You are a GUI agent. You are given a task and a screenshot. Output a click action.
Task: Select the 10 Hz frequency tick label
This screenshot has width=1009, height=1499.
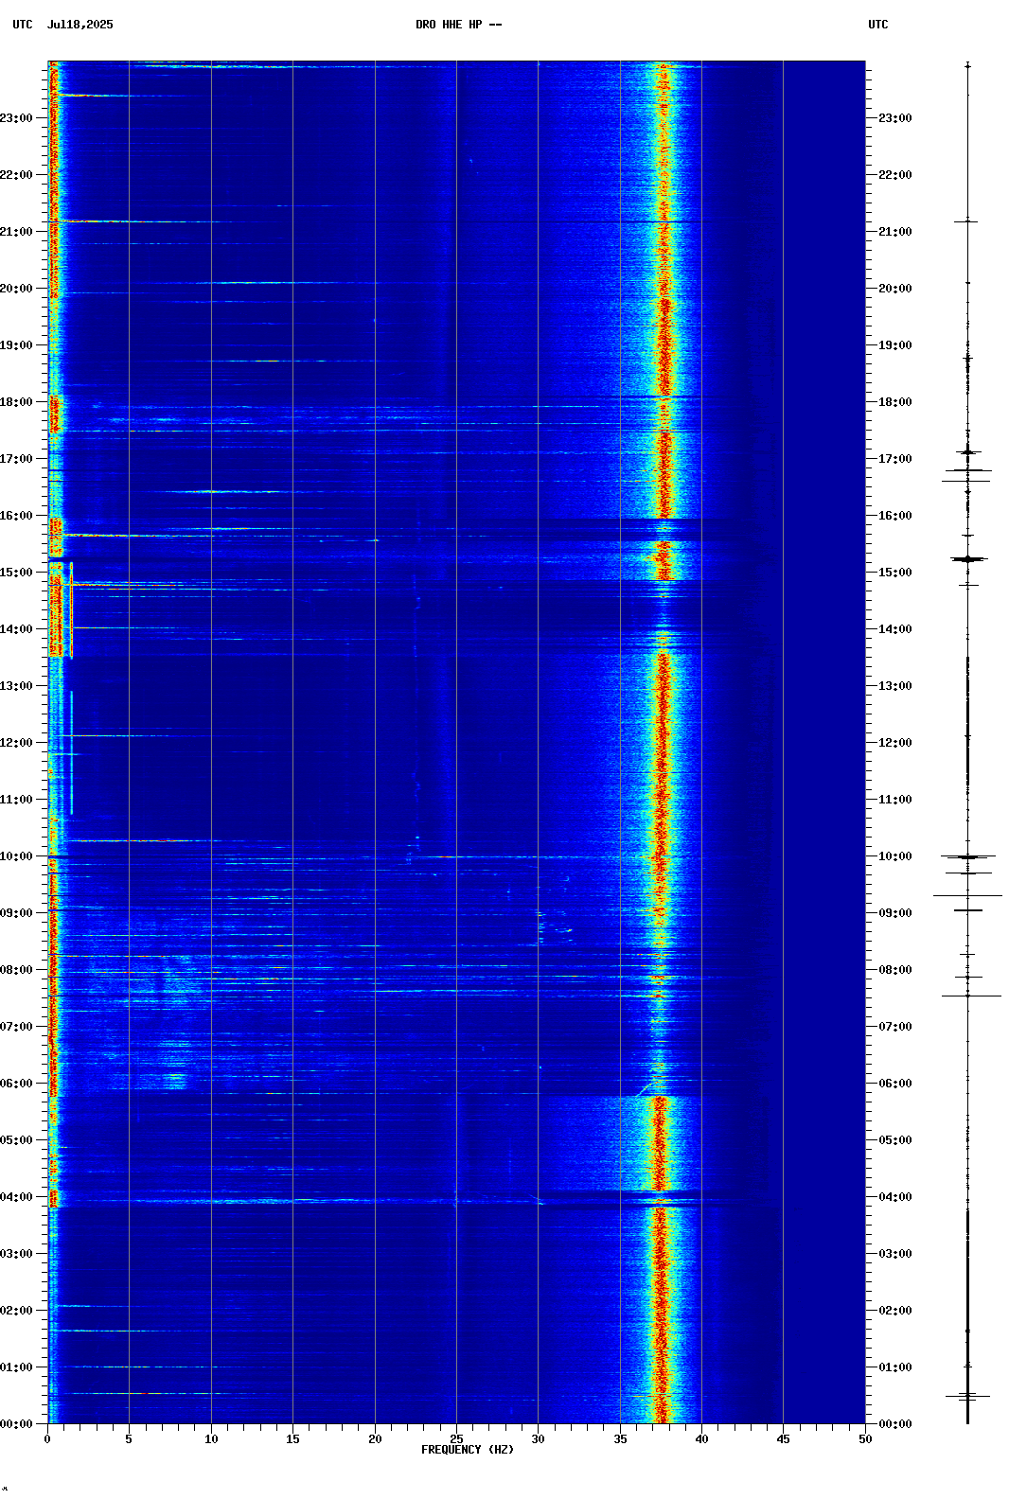(x=211, y=1439)
